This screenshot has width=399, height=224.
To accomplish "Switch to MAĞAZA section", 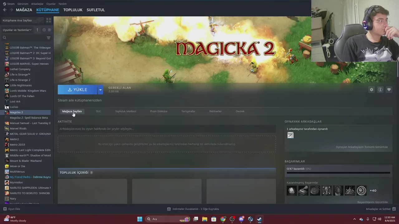I will tap(24, 10).
